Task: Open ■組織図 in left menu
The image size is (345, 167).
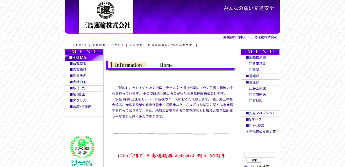Action: pyautogui.click(x=84, y=94)
